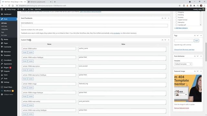Click the post_excerpt value textarea
The height and width of the screenshot is (116, 207).
(122, 67)
